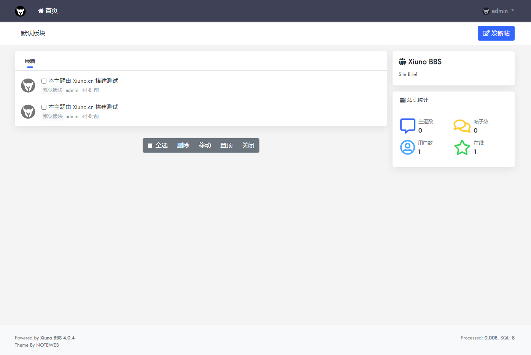
Task: Open the admin user dropdown
Action: coord(498,11)
